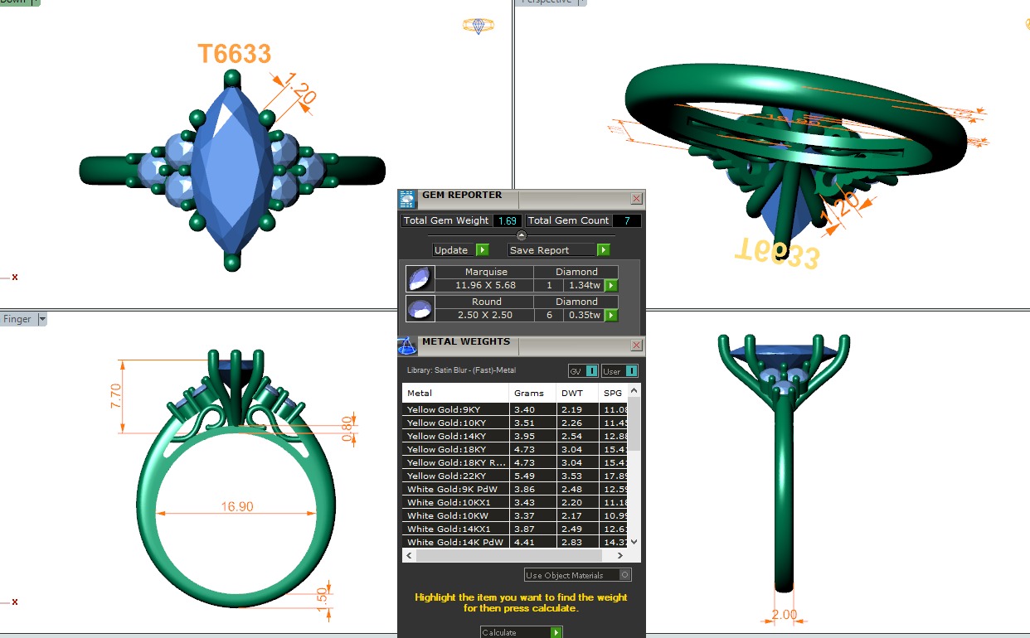The image size is (1030, 638).
Task: Click the Finger viewport tab label
Action: coord(17,319)
